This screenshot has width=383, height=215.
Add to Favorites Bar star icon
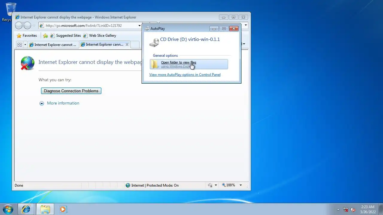(45, 36)
